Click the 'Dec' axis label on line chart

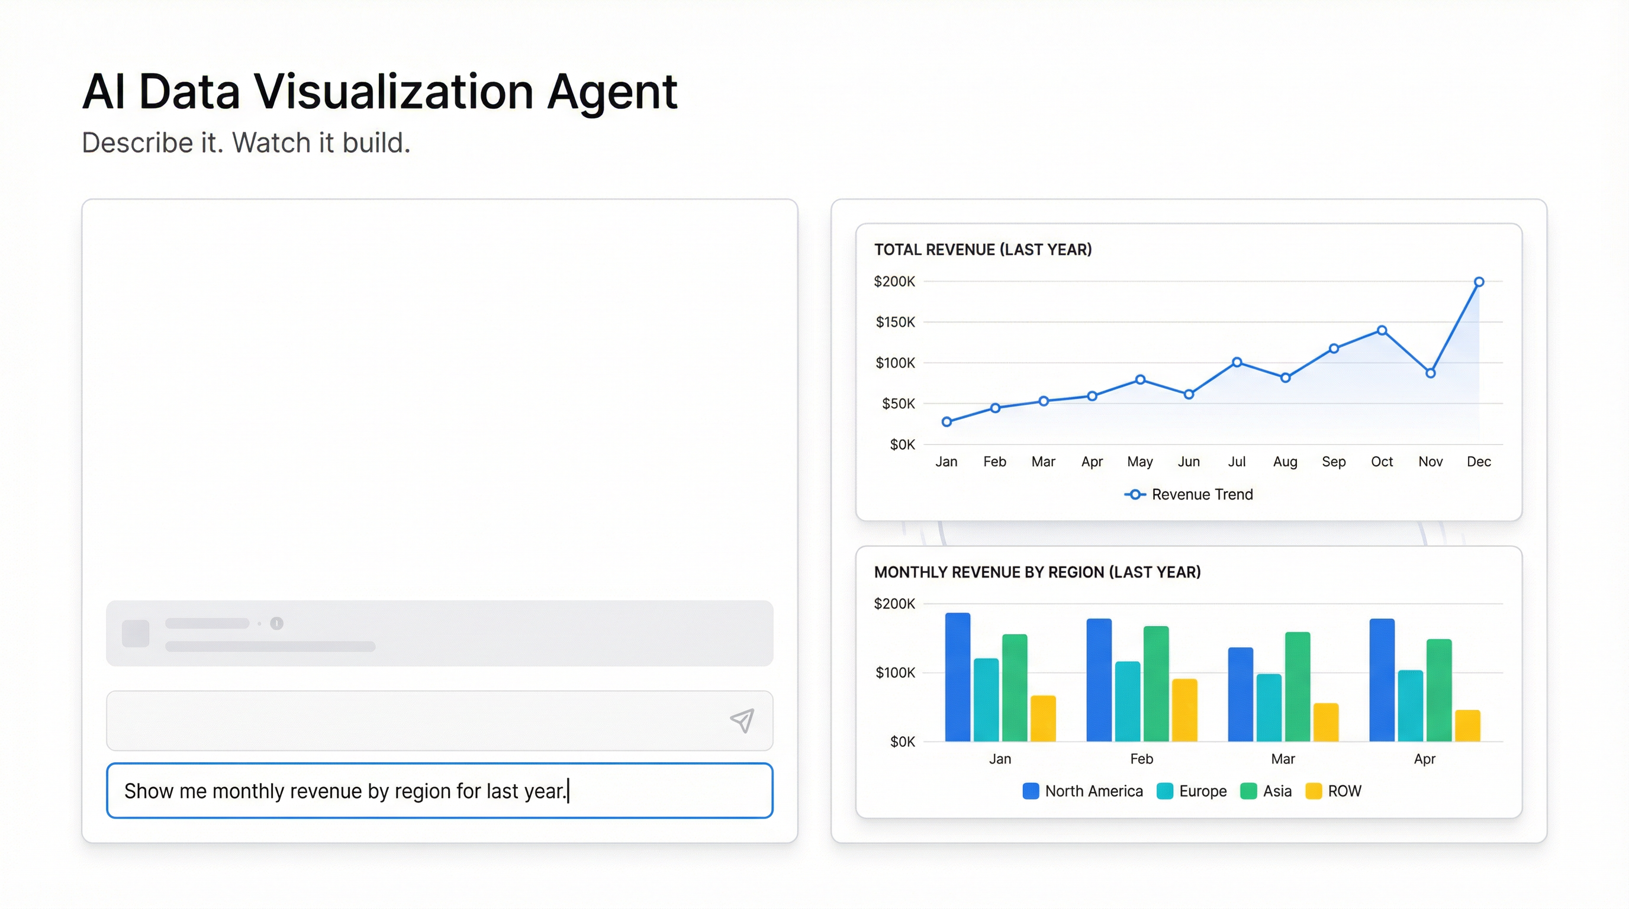[x=1479, y=462]
